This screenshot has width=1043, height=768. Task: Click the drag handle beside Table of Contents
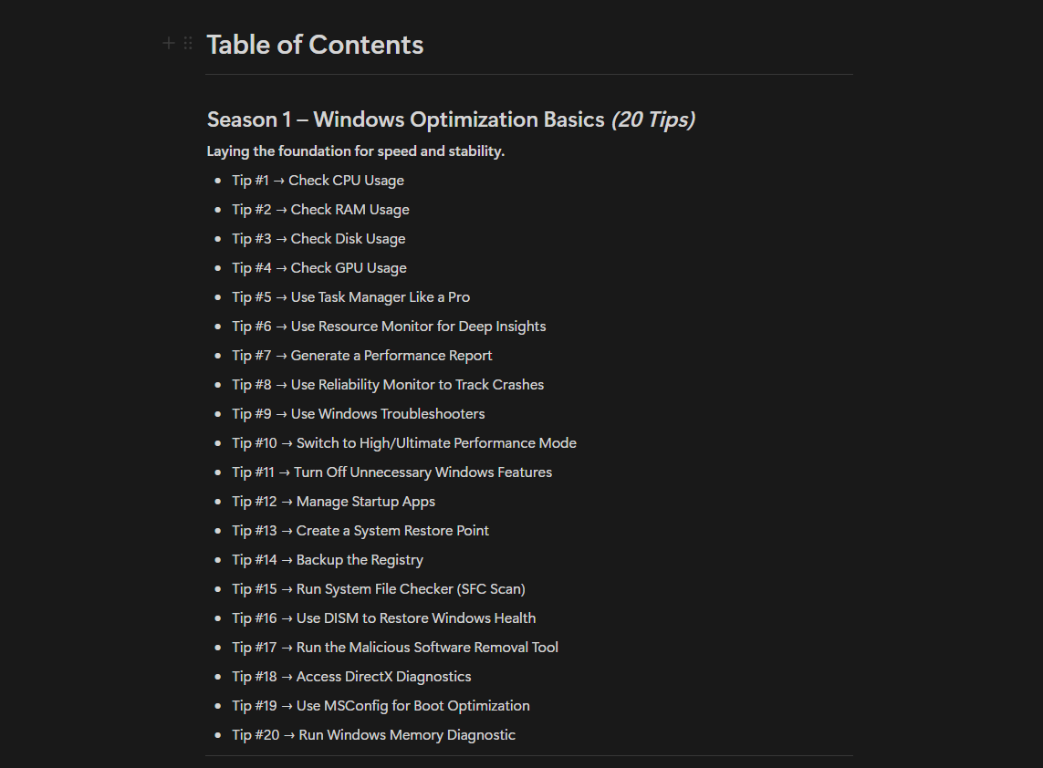point(188,43)
